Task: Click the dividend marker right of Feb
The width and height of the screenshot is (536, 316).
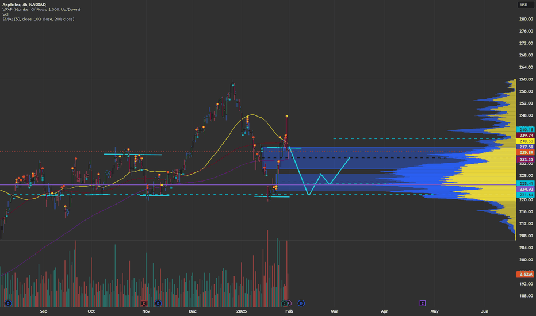Action: coord(301,303)
